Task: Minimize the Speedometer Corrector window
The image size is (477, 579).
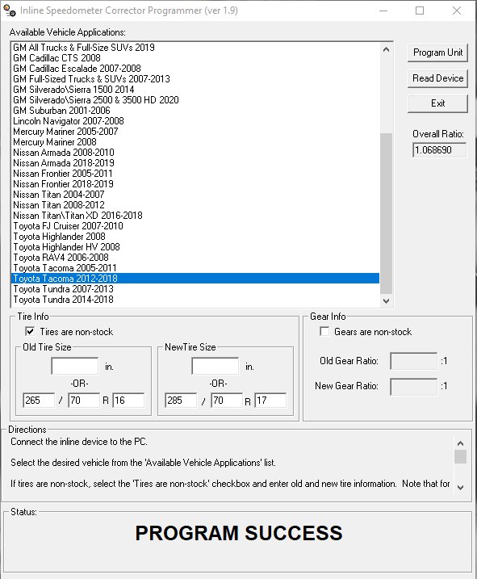Action: (383, 10)
